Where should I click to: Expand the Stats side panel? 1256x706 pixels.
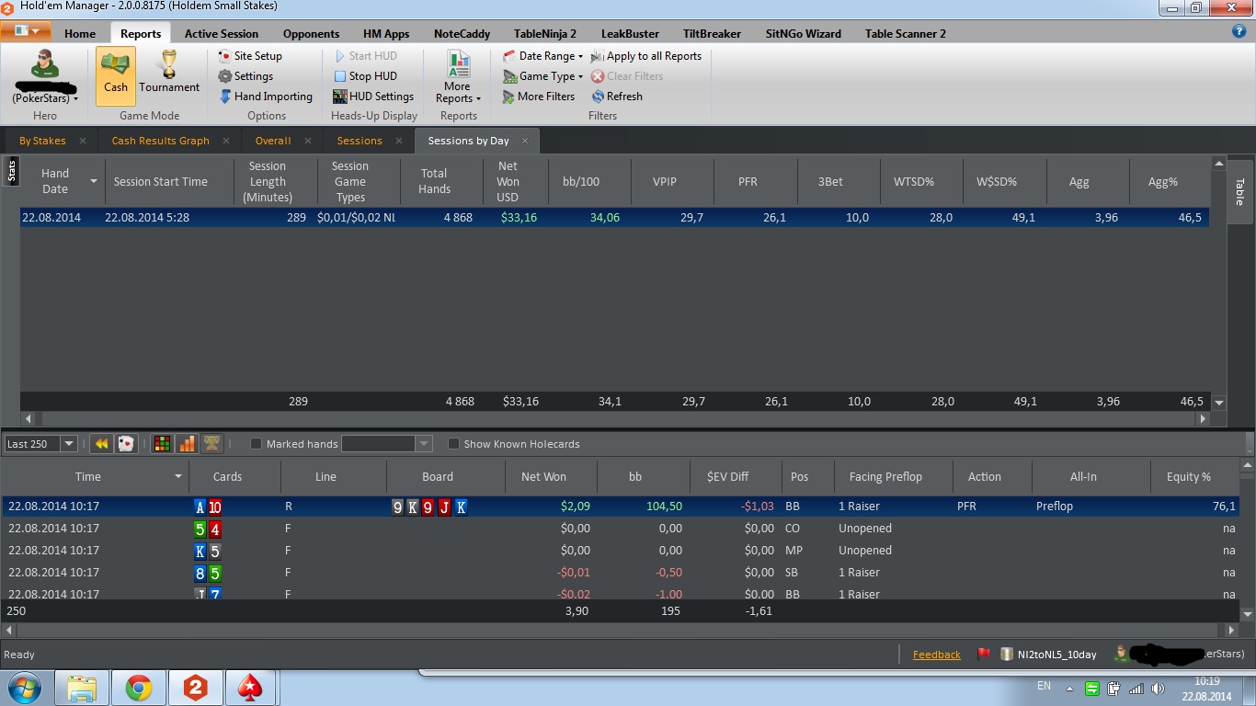12,170
